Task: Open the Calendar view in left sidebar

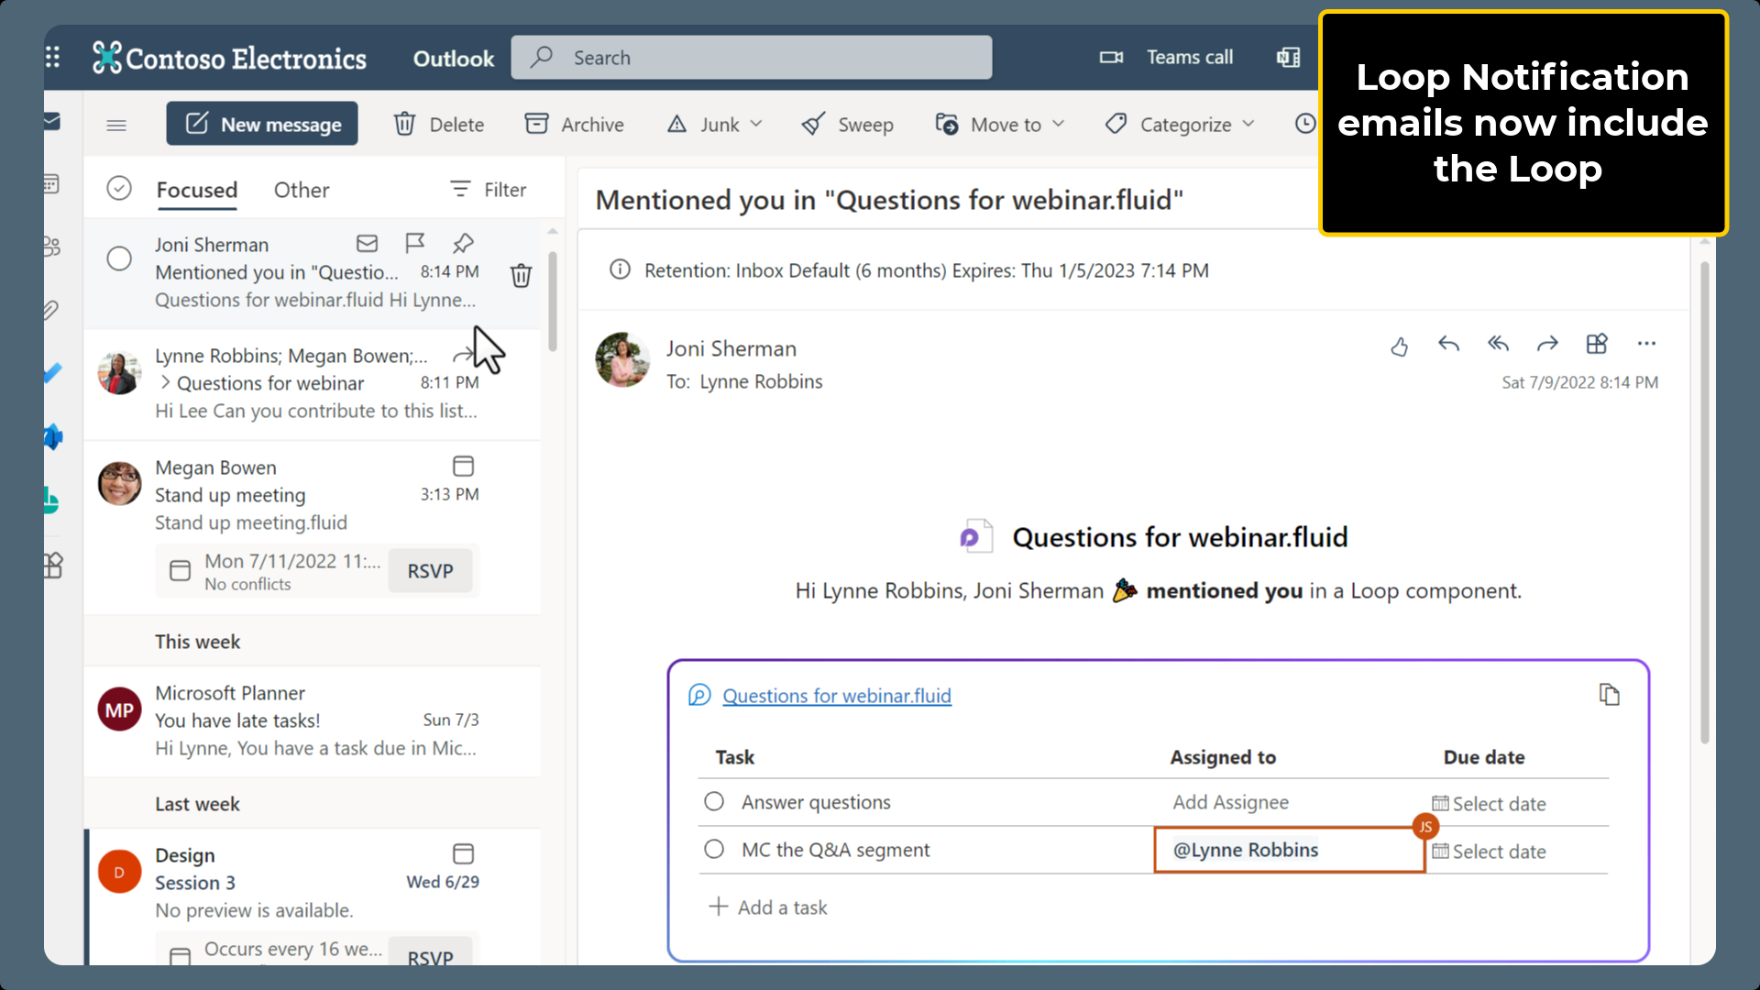Action: click(x=52, y=183)
